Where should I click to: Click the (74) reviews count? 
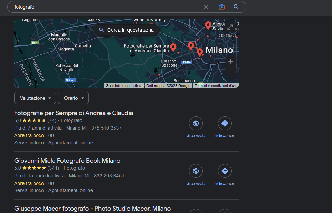pyautogui.click(x=52, y=120)
